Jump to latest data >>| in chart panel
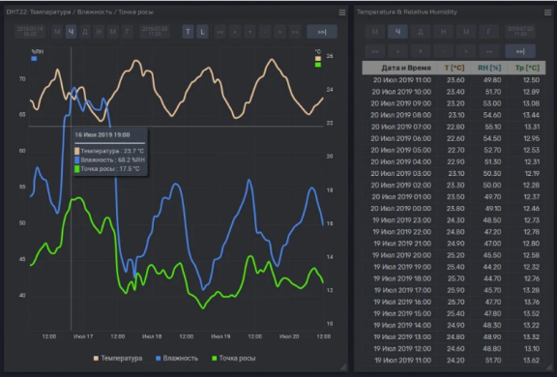557x377 pixels. click(322, 32)
